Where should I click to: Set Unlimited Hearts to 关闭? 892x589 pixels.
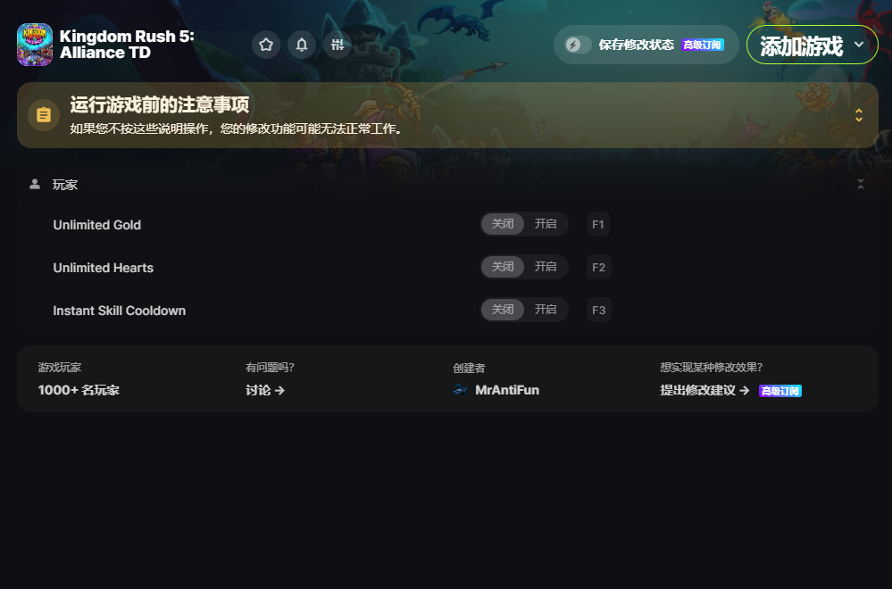(x=503, y=267)
